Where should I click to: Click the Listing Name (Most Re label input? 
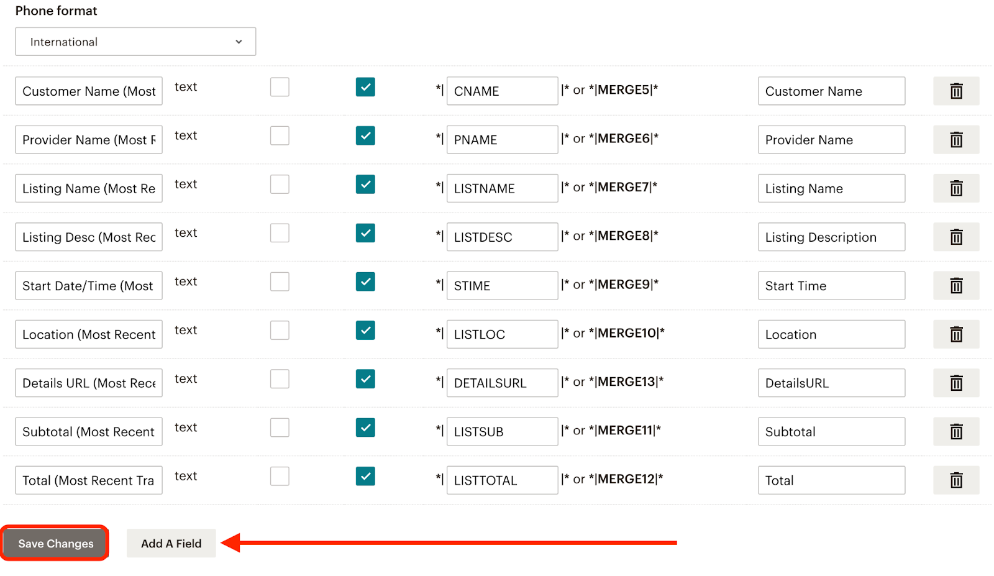(89, 188)
